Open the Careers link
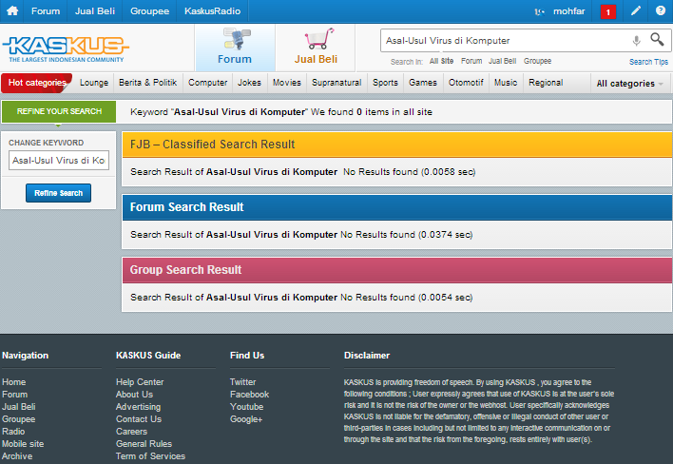 pyautogui.click(x=131, y=432)
